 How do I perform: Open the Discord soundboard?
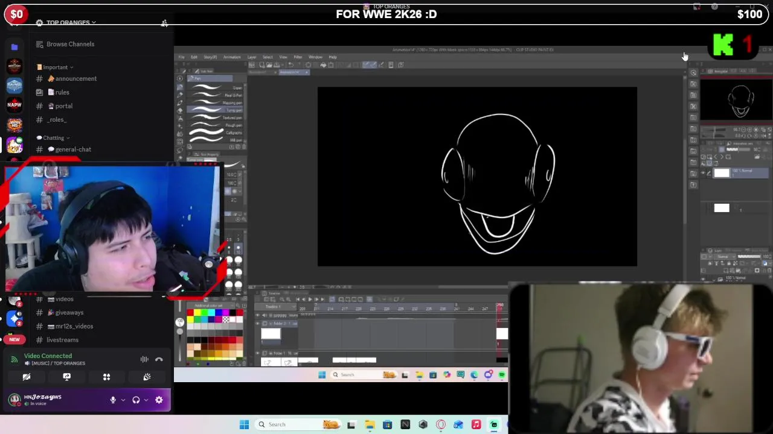coord(147,377)
